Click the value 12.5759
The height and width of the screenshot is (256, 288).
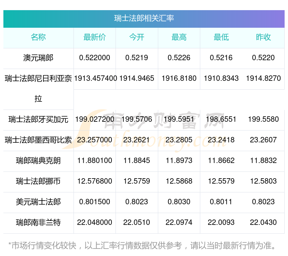[137, 181]
